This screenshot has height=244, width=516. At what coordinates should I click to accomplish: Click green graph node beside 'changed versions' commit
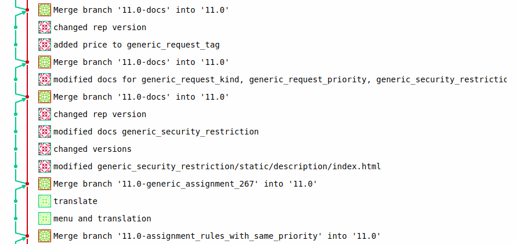[x=16, y=149]
